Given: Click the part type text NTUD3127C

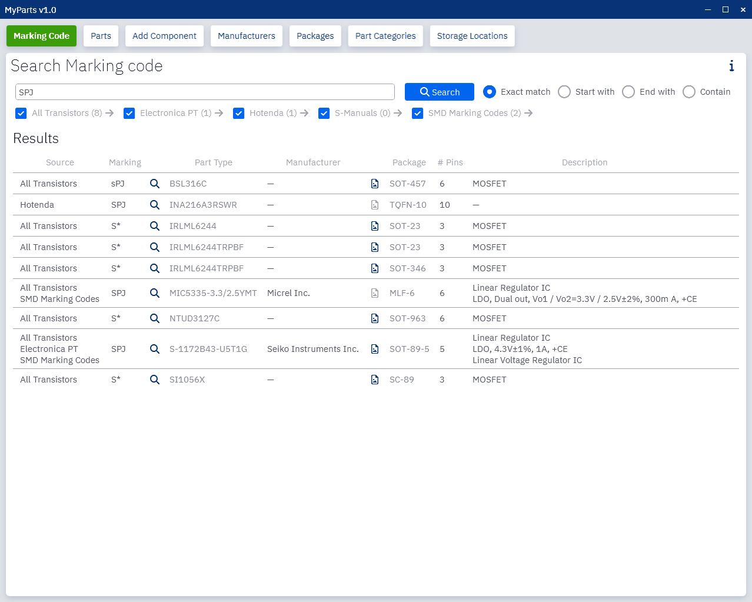Looking at the screenshot, I should pos(195,318).
